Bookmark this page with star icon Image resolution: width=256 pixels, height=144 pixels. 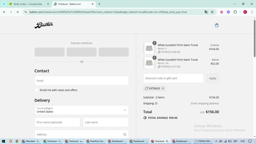pyautogui.click(x=212, y=12)
